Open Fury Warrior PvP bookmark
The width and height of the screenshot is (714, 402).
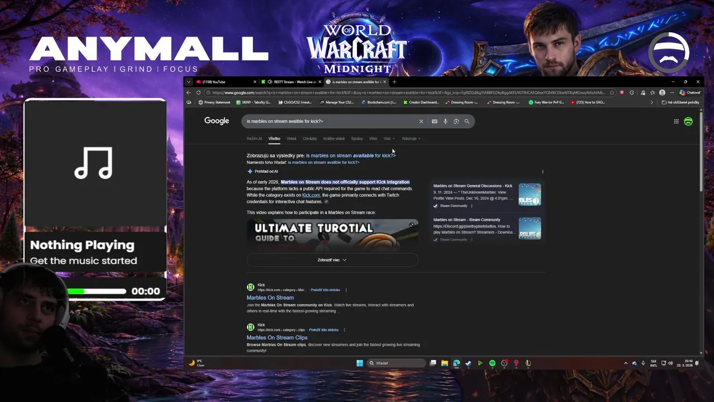(547, 102)
